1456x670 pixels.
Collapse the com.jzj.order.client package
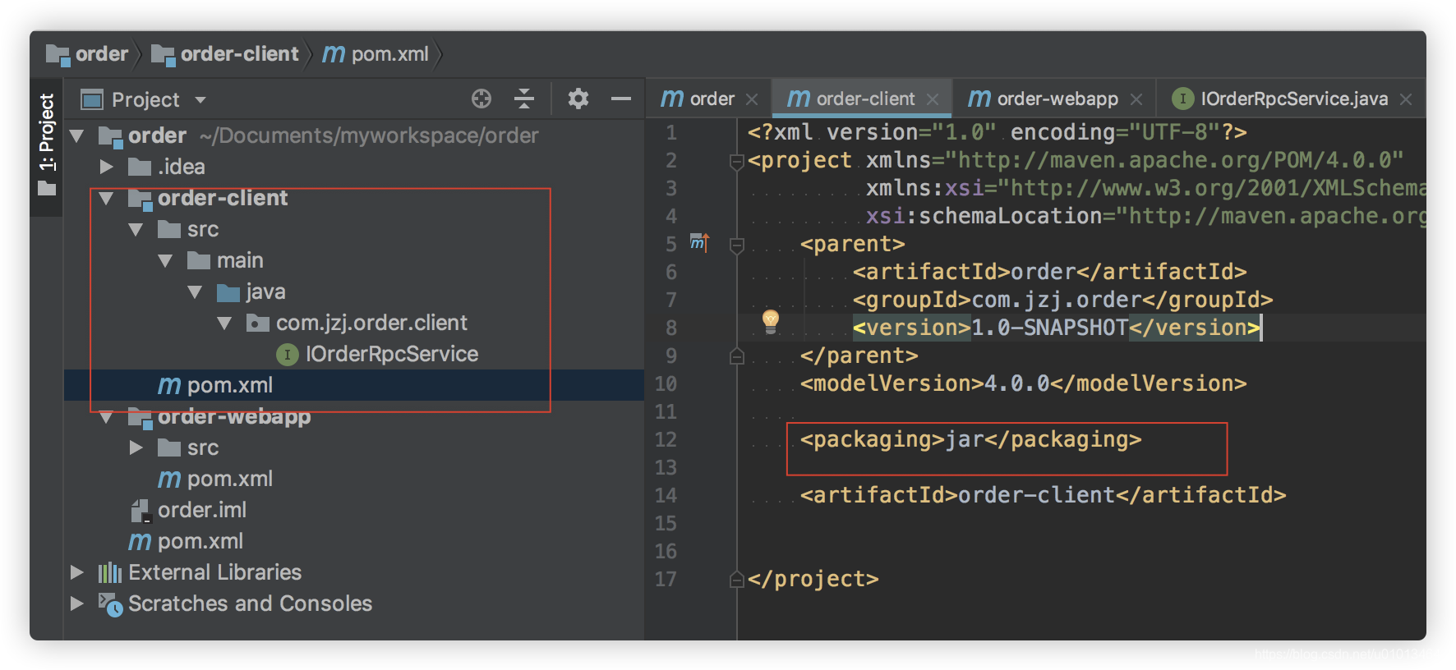point(225,324)
